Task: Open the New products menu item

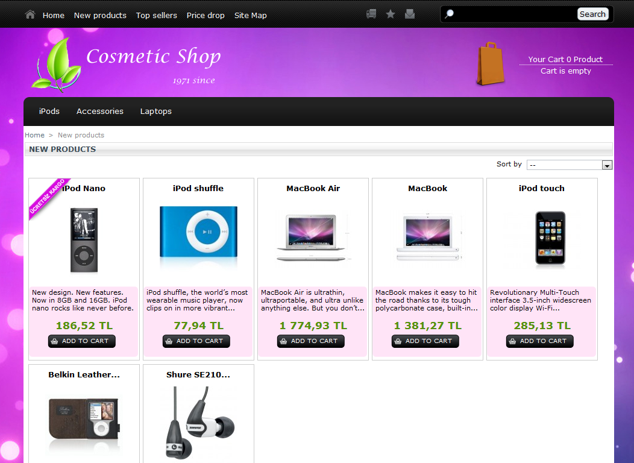Action: [x=100, y=15]
